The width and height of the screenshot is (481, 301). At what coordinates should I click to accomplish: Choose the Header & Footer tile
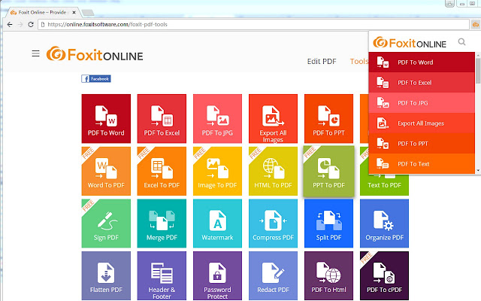[x=162, y=275]
